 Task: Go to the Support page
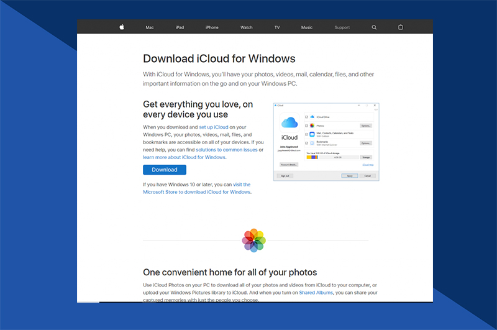pyautogui.click(x=342, y=27)
